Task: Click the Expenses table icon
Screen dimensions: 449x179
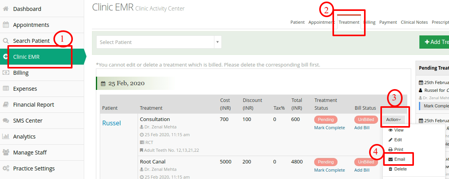Action: coord(6,89)
